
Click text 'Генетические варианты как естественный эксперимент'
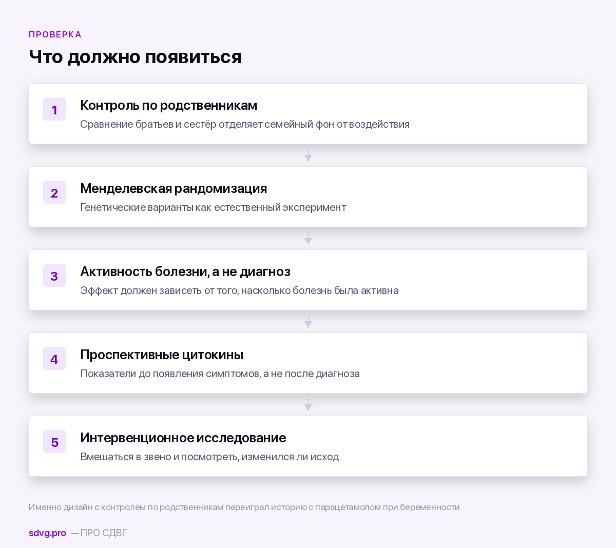(x=214, y=207)
